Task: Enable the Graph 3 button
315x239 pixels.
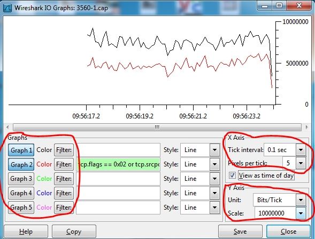Action: (21, 179)
